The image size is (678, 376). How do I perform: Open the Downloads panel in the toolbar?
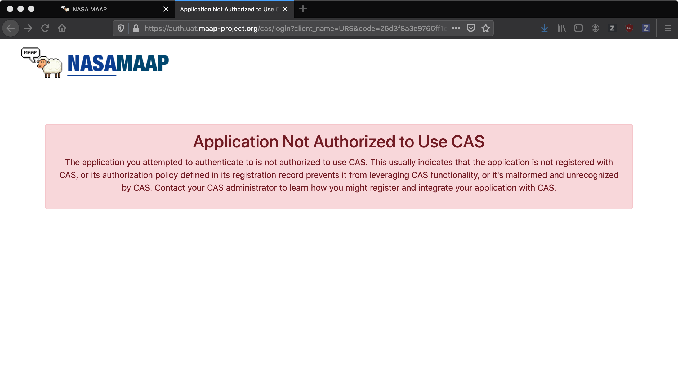click(x=544, y=28)
